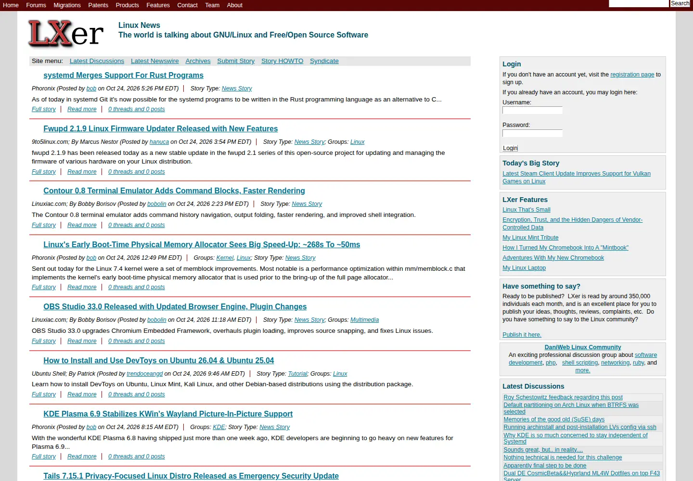
Task: Open Contour 0.8 Terminal Emulator headline
Action: point(174,191)
